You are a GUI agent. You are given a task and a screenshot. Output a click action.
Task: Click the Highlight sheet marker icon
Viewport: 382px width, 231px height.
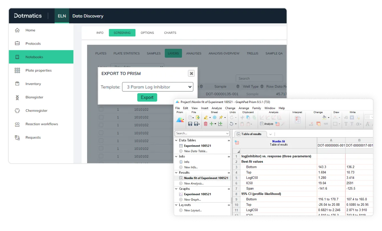206,117
